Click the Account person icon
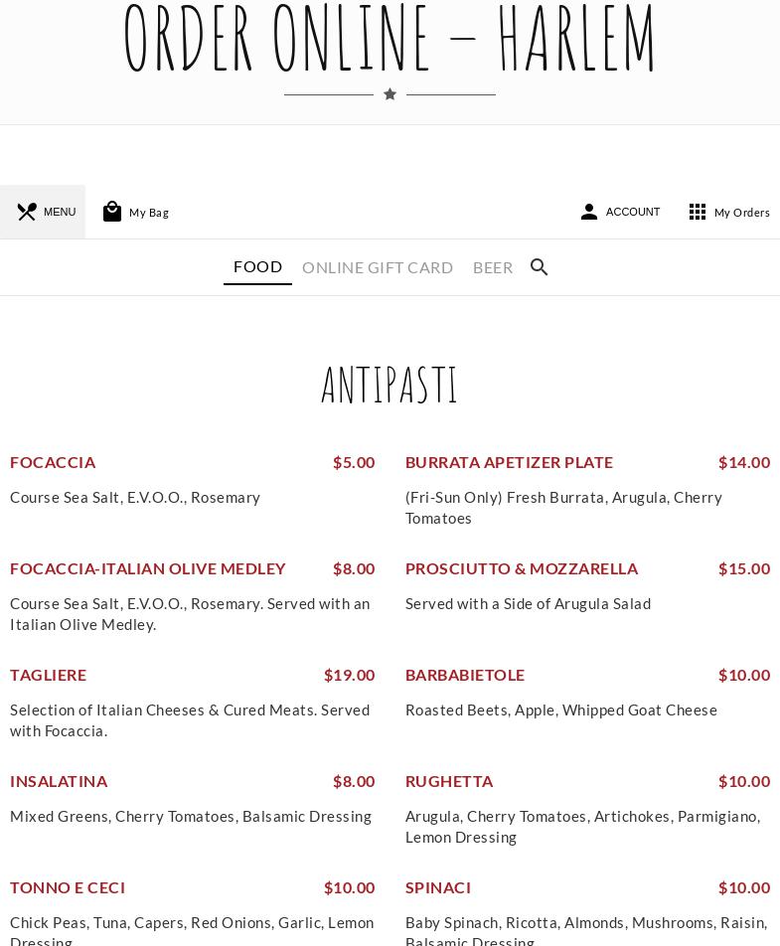The height and width of the screenshot is (946, 780). pyautogui.click(x=589, y=212)
